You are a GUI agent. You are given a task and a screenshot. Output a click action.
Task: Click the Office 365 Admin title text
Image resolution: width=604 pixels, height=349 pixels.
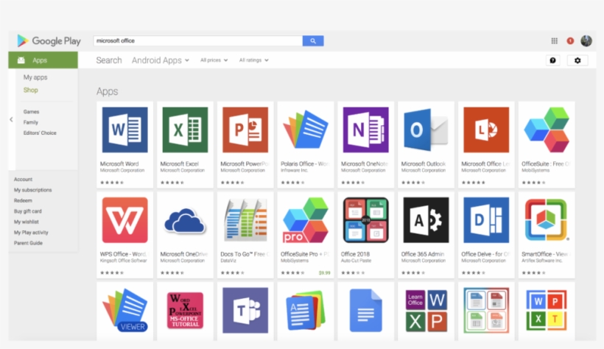pyautogui.click(x=423, y=254)
